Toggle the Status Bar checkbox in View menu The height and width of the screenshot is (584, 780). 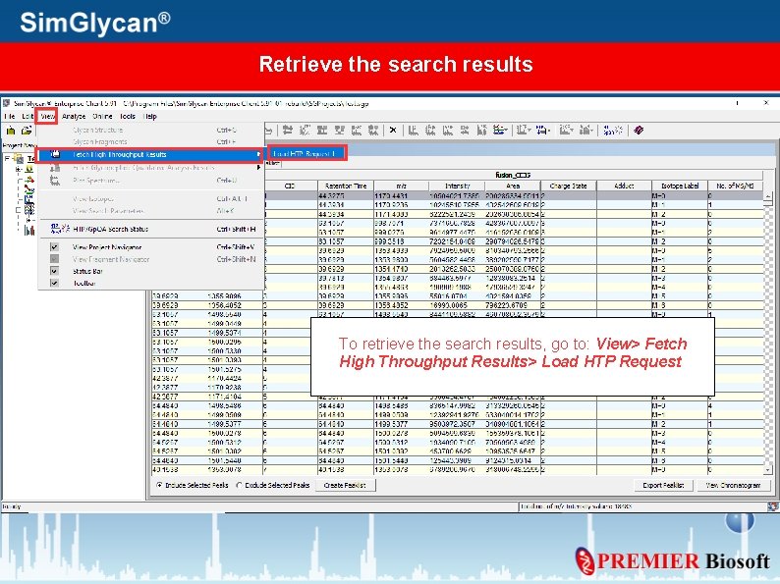[55, 271]
